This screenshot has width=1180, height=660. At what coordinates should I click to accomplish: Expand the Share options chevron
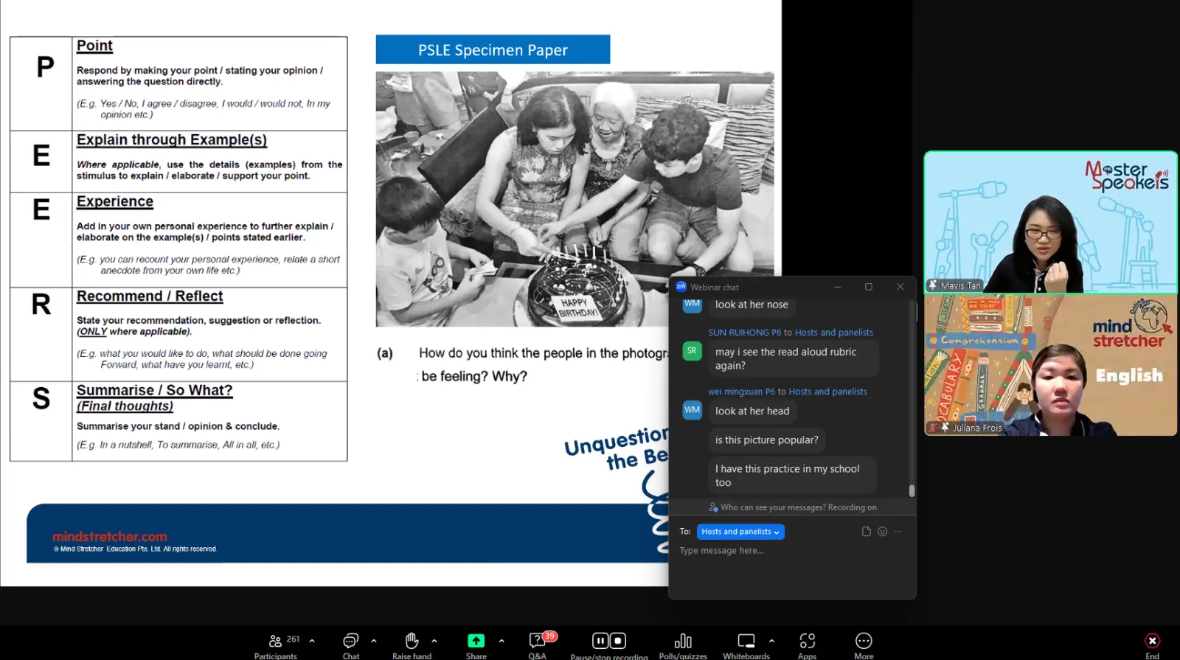tap(502, 641)
